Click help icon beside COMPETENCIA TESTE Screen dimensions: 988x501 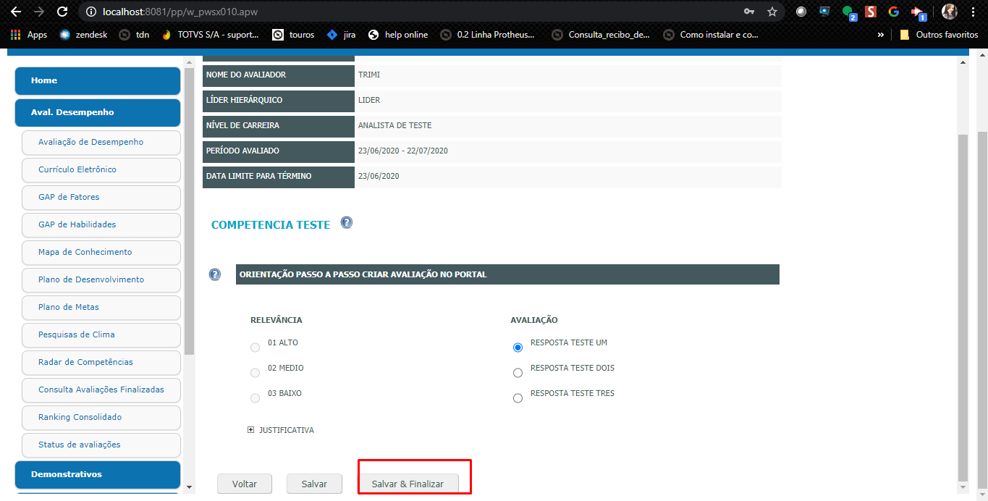[x=347, y=223]
